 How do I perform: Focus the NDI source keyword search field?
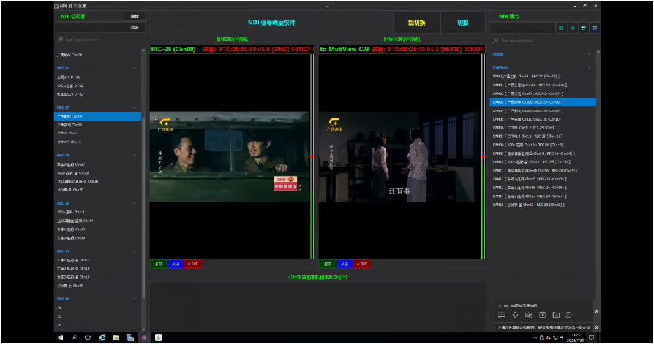pos(100,39)
